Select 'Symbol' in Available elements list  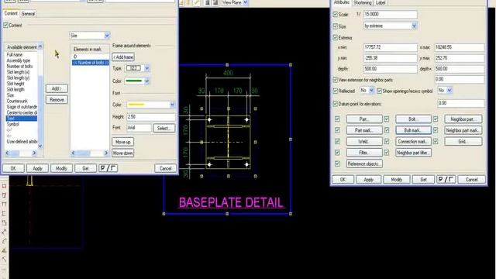pos(13,124)
